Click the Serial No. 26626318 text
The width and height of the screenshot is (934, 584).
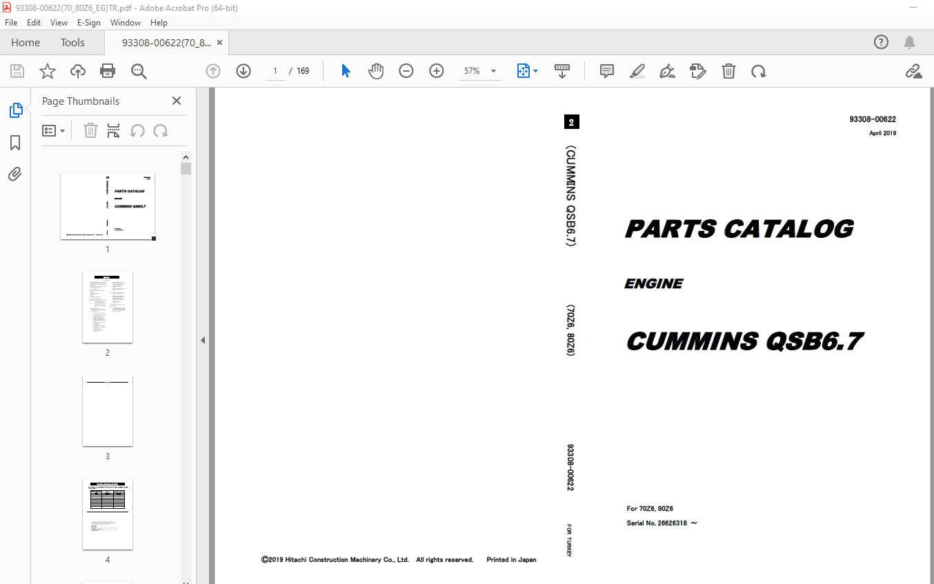click(x=662, y=523)
